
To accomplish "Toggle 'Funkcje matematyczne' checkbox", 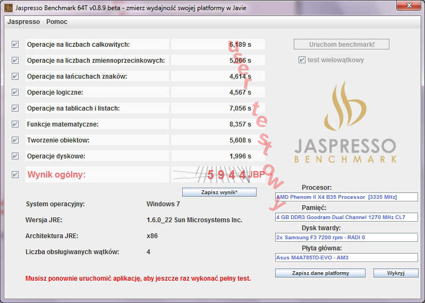I will [x=15, y=124].
